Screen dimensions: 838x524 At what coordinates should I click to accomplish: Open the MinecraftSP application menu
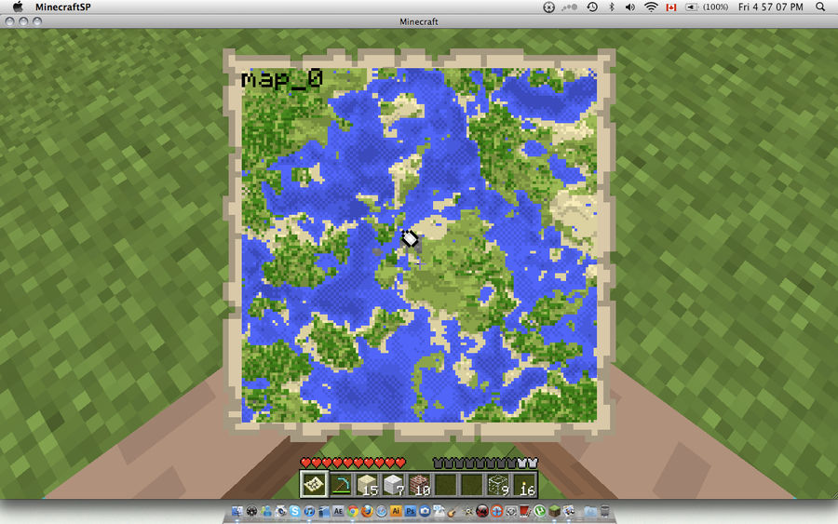coord(63,7)
